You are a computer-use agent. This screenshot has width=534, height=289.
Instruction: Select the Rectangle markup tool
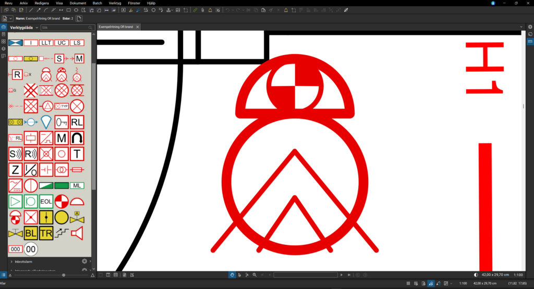(68, 10)
